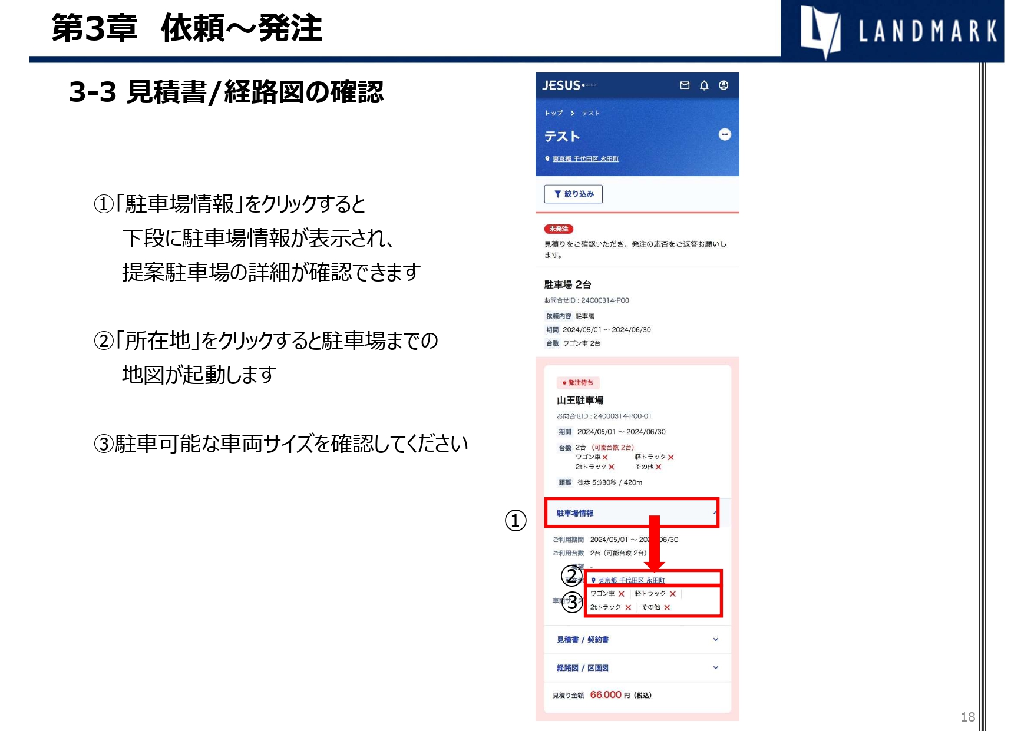1034x731 pixels.
Task: Click the slide heading 3-3 見積書/経路図の確認
Action: (226, 92)
